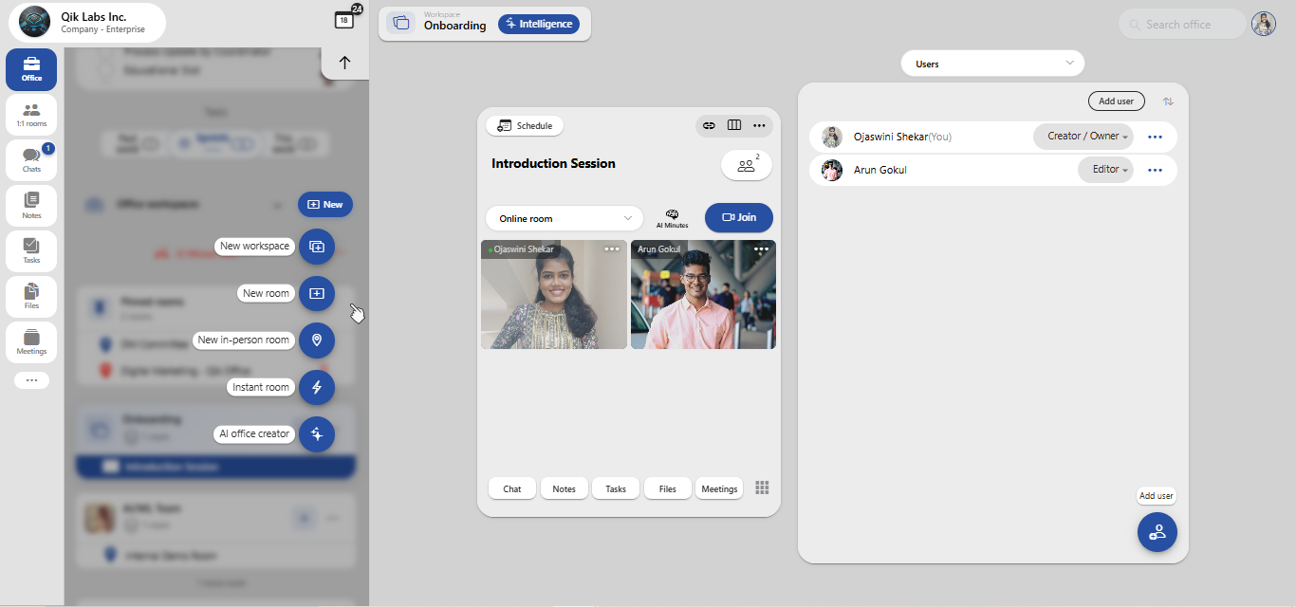The image size is (1296, 607).
Task: Click the sort users arrows icon
Action: 1169,101
